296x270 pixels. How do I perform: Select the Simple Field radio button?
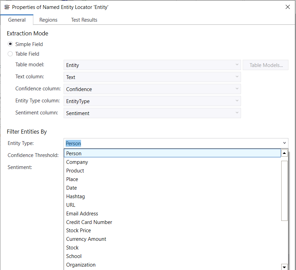[x=10, y=44]
